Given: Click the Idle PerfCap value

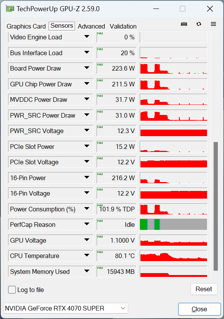Looking at the screenshot, I should (x=116, y=224).
